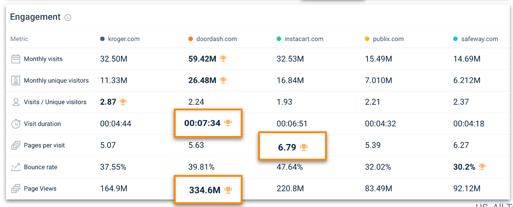
Task: Click publix page views 83.49M
Action: 378,189
